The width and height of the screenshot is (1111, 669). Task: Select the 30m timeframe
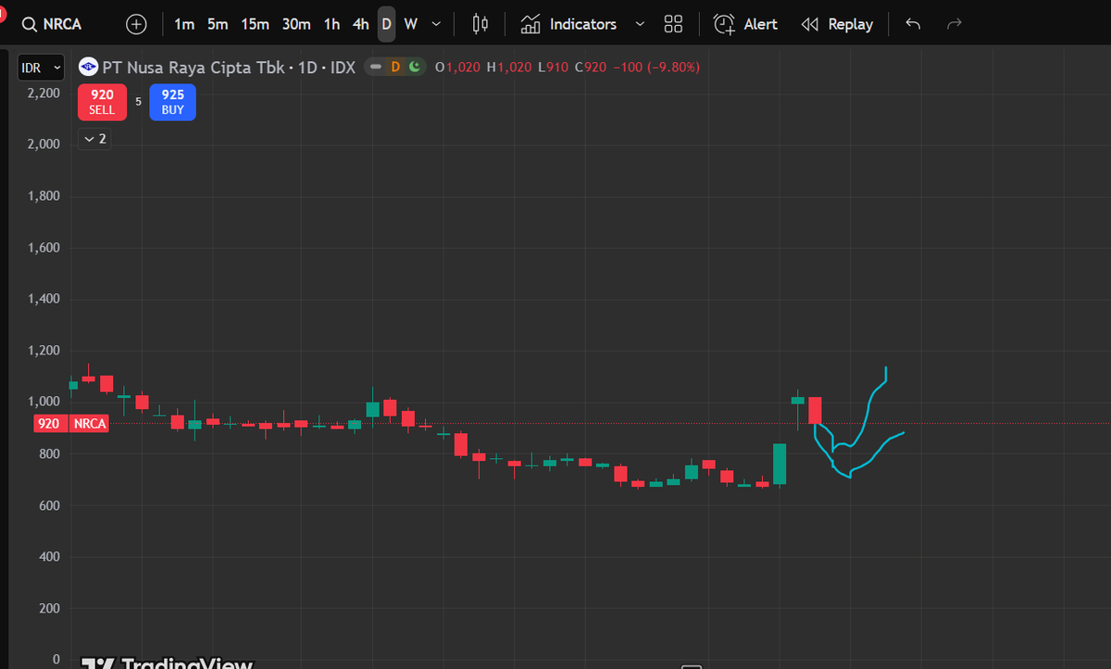pyautogui.click(x=296, y=24)
